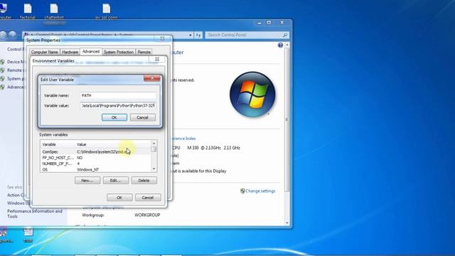Click the Change settings link

tap(260, 191)
